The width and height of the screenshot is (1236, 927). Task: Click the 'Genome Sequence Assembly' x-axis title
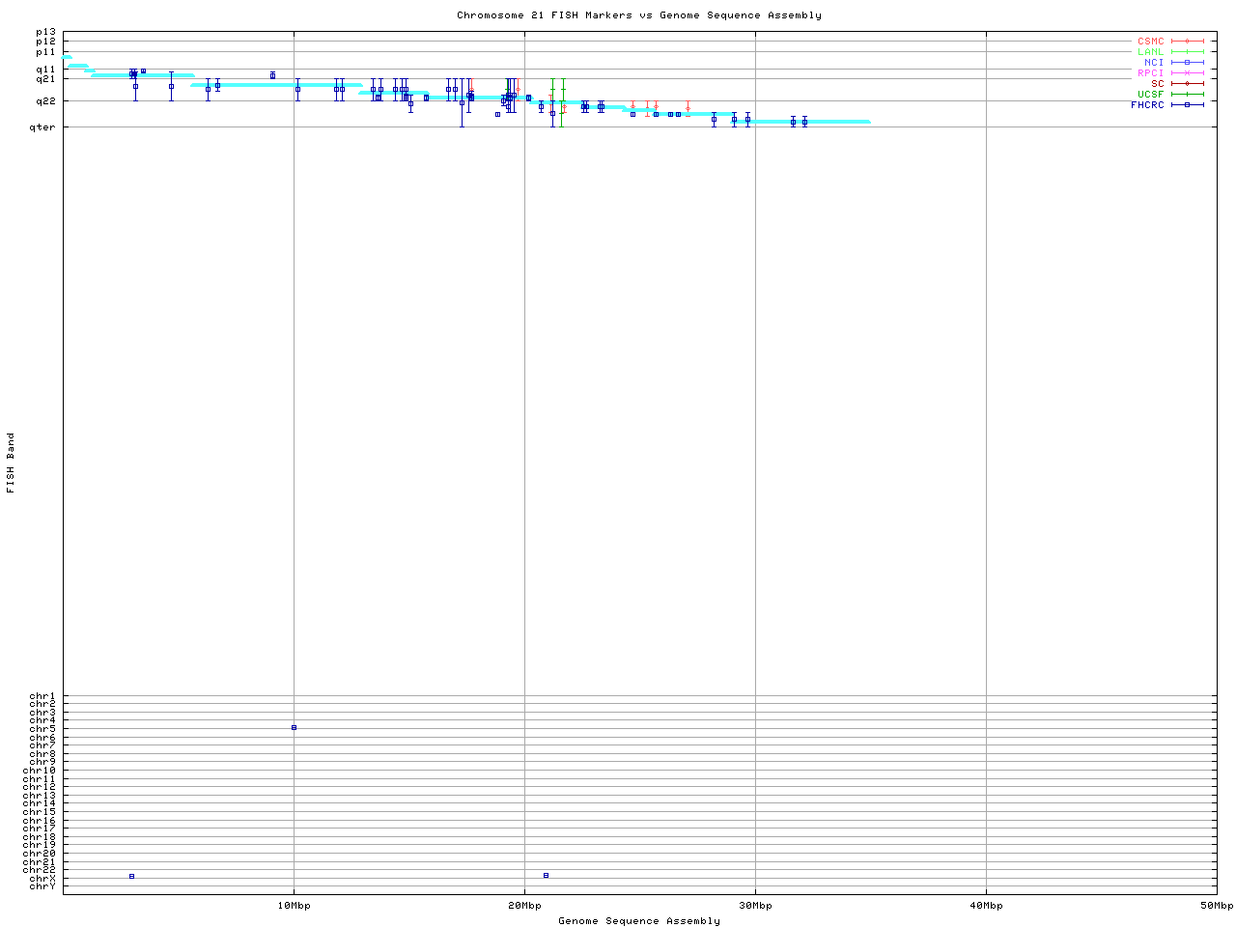point(639,921)
